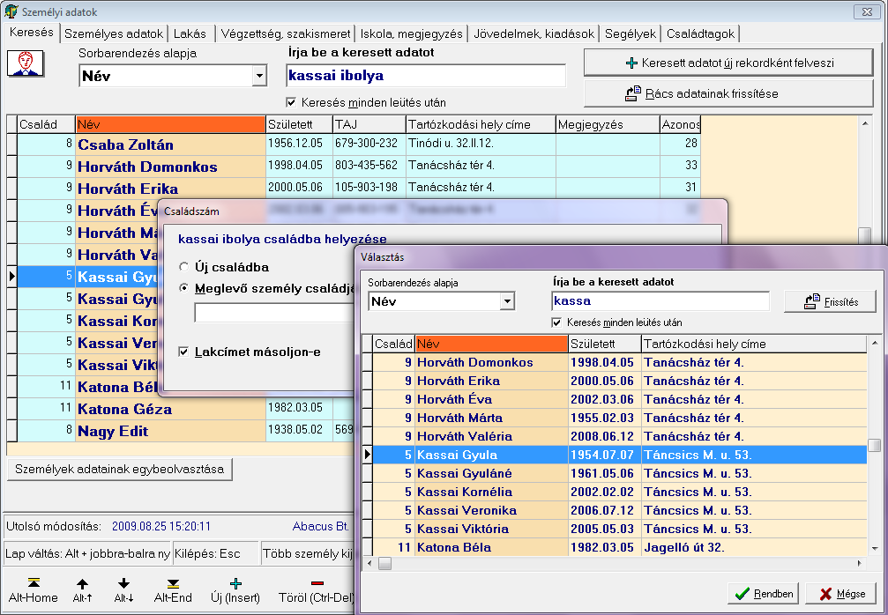This screenshot has width=888, height=615.
Task: Click Személyek adatainak egybeolvasztása button
Action: tap(120, 469)
